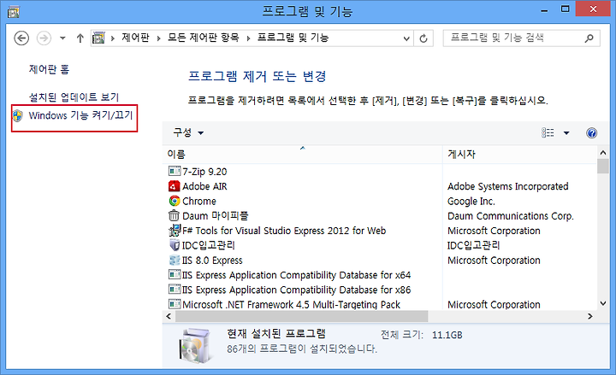Open Windows 기능 켜기/끄기 link
This screenshot has height=375, width=616.
coord(80,115)
